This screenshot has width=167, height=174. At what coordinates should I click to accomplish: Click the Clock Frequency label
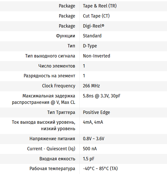pos(59,86)
